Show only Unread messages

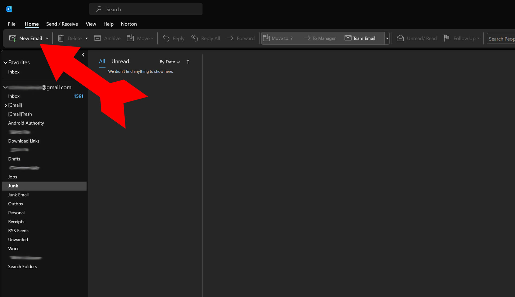point(120,61)
